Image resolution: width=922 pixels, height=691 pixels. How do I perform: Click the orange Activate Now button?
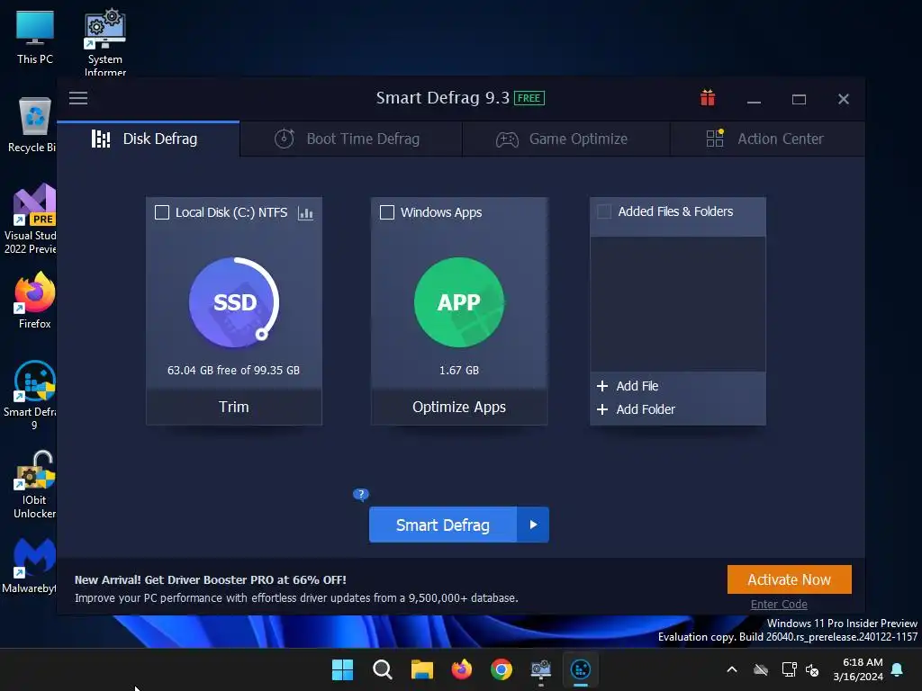789,579
